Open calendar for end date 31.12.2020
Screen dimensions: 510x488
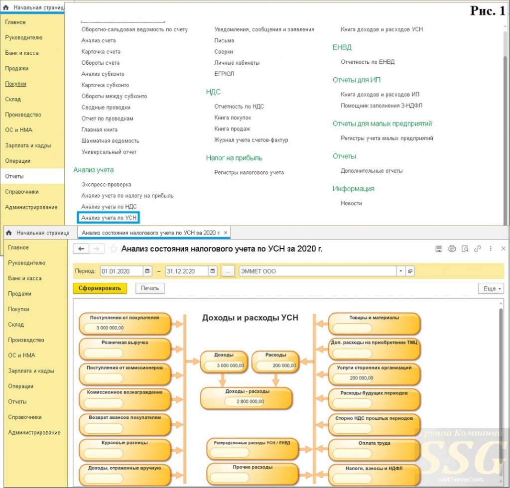click(213, 271)
